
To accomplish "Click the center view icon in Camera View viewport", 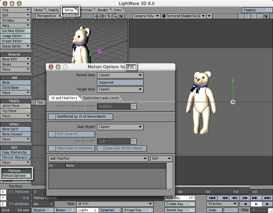I will [x=242, y=16].
